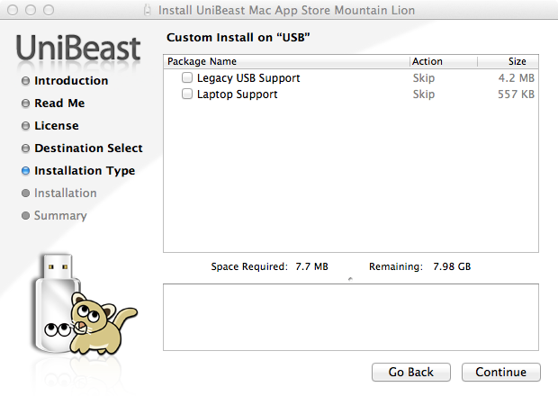Click the split divider handle below package list

(350, 279)
